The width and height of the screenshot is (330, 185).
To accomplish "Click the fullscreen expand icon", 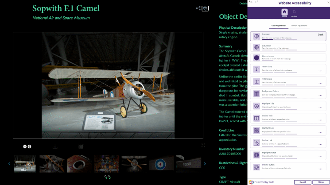I will click(203, 146).
